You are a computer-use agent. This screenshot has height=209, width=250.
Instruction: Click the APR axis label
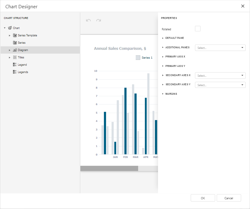[x=146, y=157]
